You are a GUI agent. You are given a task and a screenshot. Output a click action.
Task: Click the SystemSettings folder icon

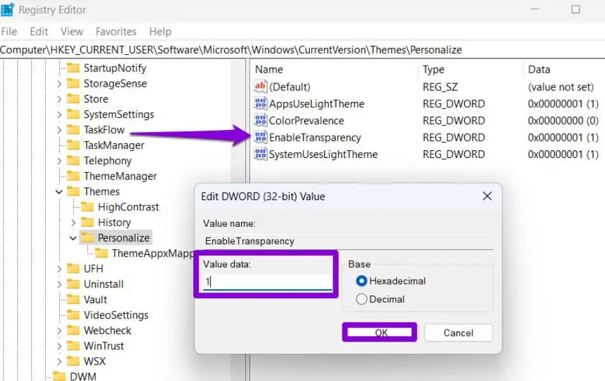tap(73, 114)
